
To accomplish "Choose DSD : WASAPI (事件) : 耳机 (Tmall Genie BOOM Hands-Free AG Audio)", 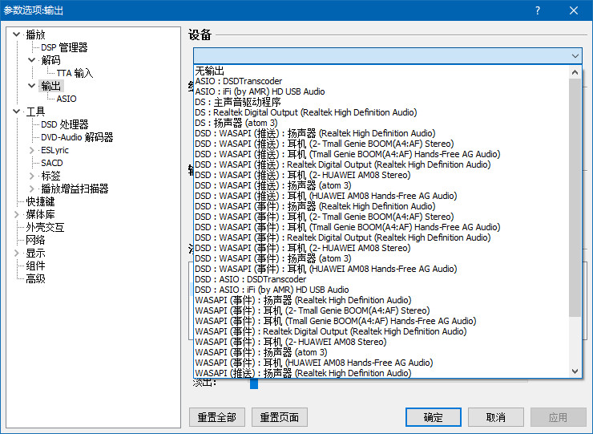I will tap(381, 227).
